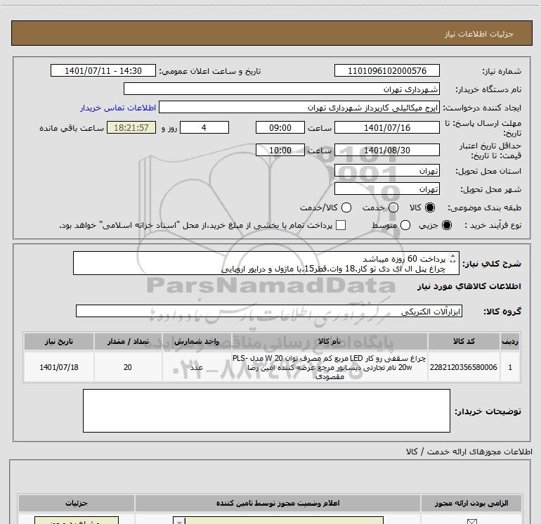Viewport: 541px width, 524px height.
Task: Select the کالا/خدمت radio button
Action: click(x=346, y=207)
